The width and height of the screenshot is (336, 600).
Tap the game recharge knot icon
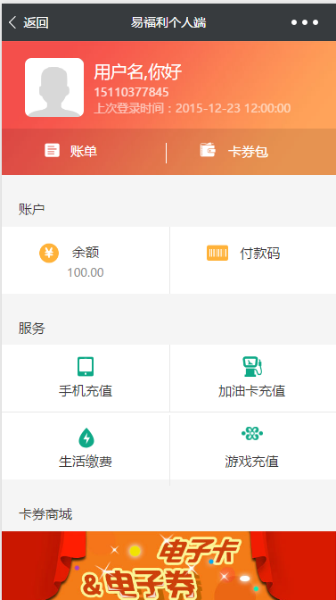click(252, 434)
